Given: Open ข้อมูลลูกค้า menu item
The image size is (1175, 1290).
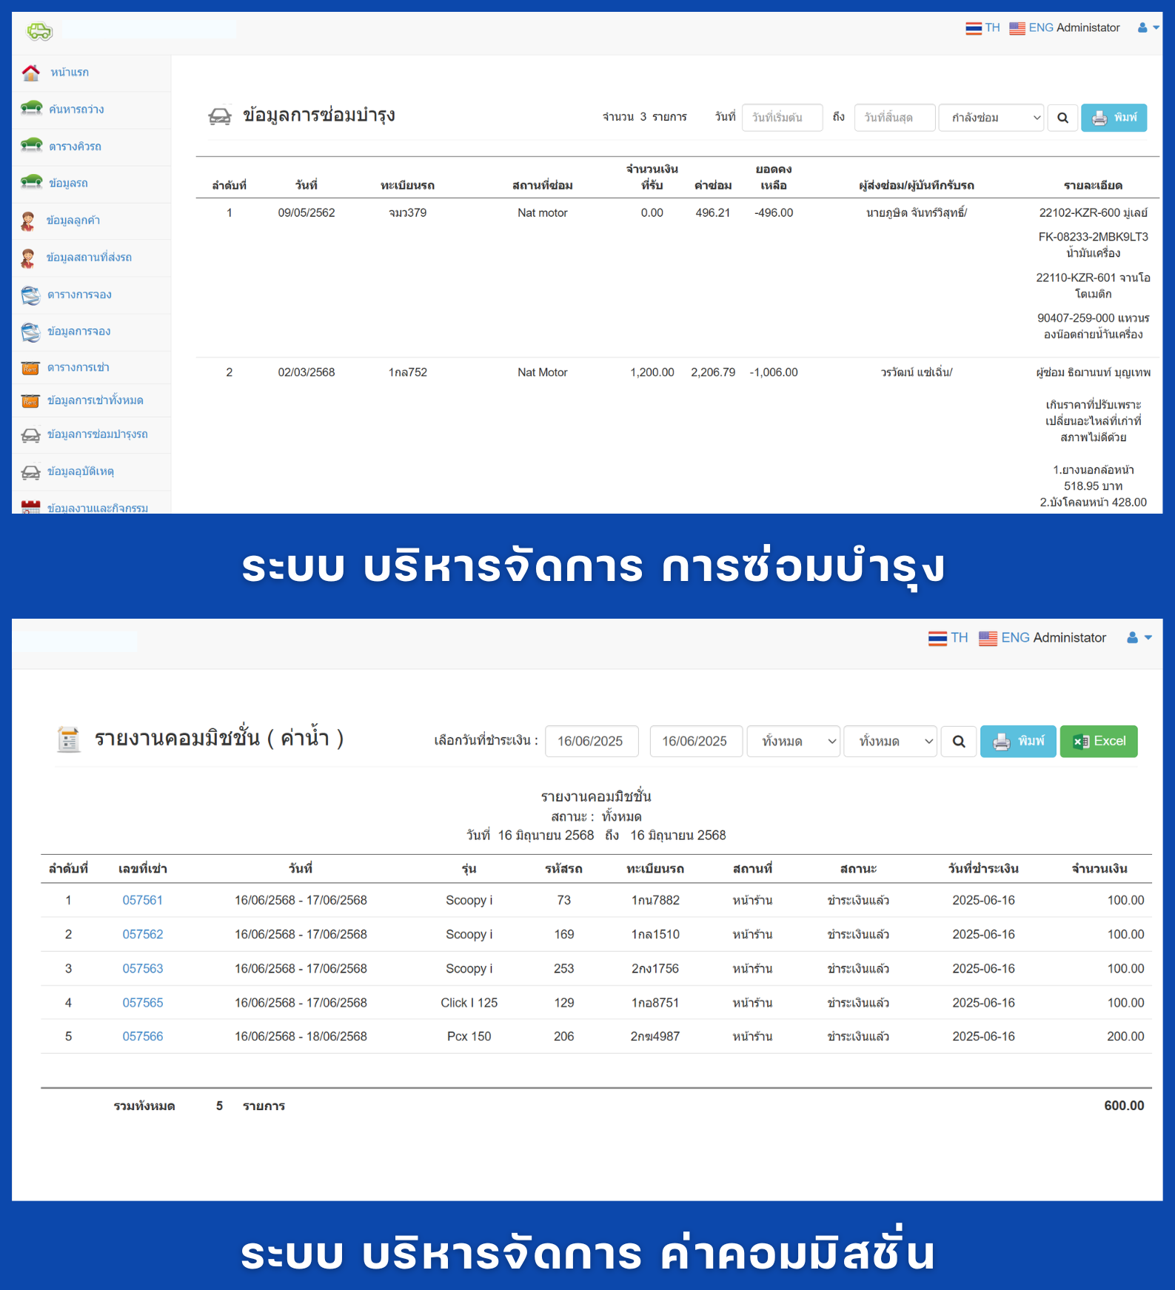Looking at the screenshot, I should (x=73, y=221).
